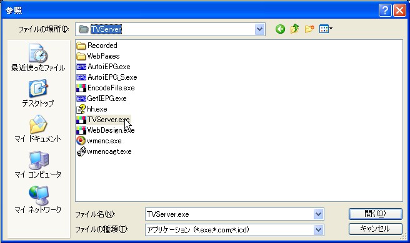410x243 pixels.
Task: Click the help question mark button
Action: (x=385, y=11)
